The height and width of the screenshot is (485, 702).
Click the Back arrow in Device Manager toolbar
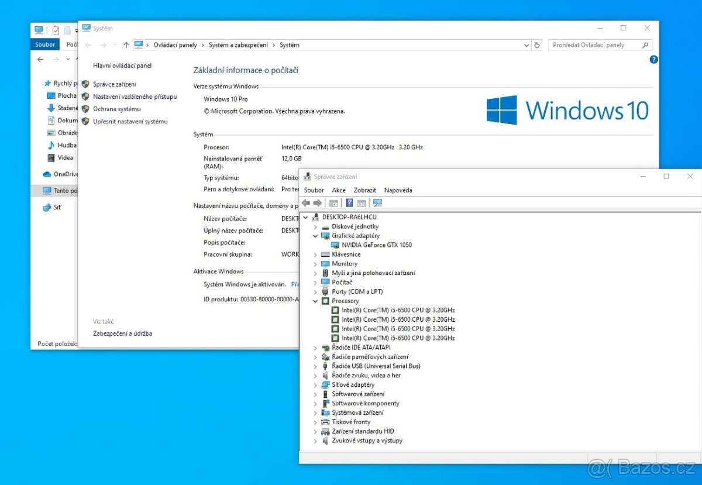click(305, 203)
